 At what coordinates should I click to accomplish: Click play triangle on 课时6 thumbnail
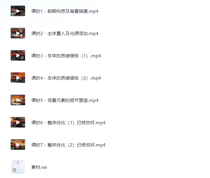(x=18, y=122)
